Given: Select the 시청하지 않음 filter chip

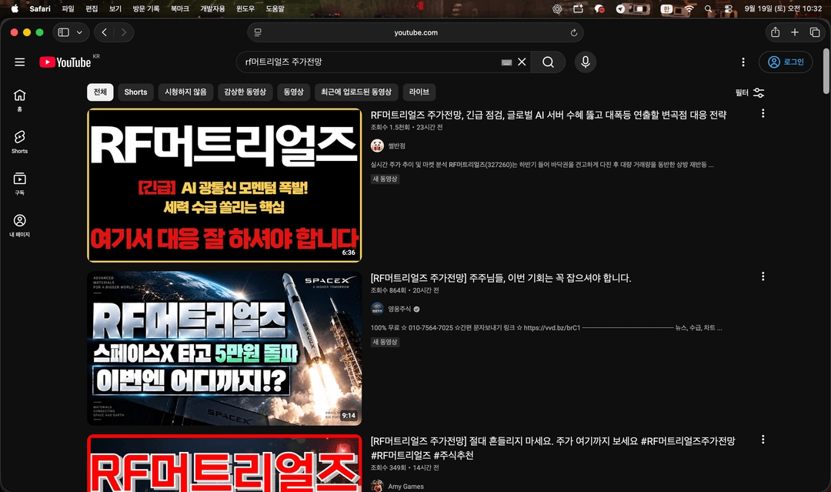Looking at the screenshot, I should point(185,92).
